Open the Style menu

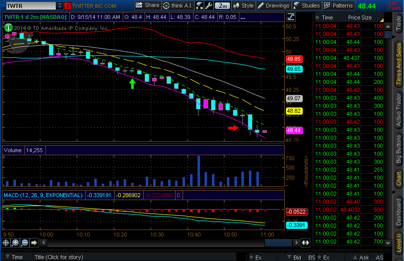243,5
